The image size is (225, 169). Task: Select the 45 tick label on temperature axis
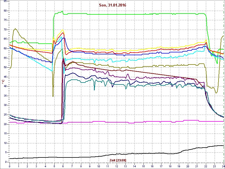click(x=5, y=77)
